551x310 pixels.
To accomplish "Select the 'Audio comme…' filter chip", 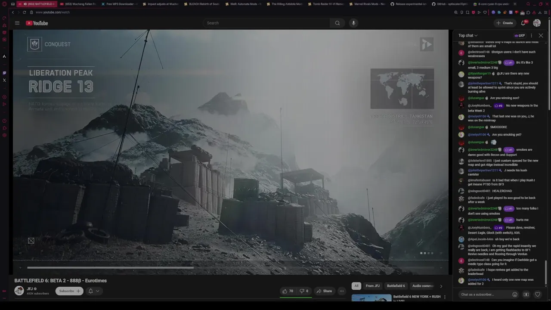I will click(423, 286).
